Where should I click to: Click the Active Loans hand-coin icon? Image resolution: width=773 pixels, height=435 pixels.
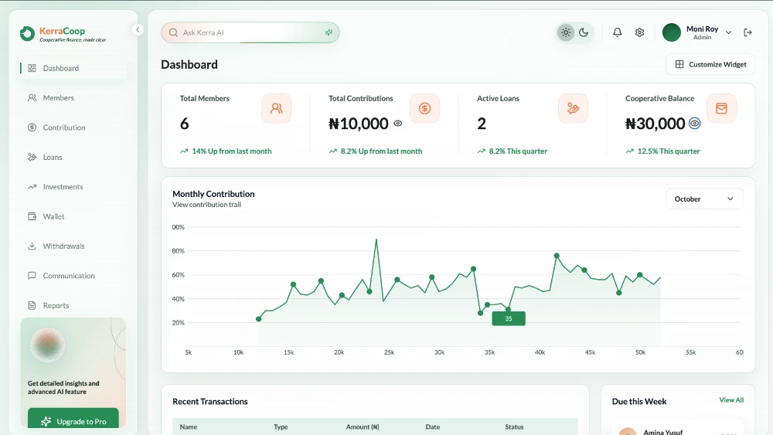coord(573,108)
